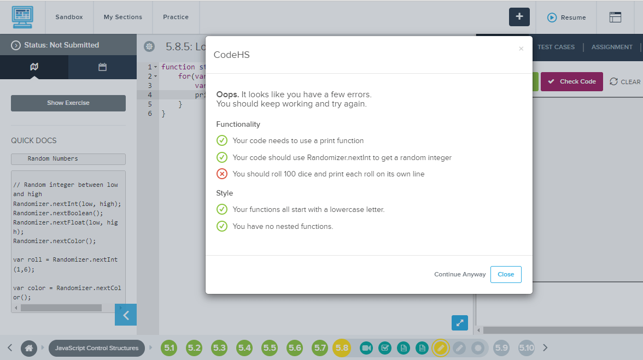Go to lesson 5.10
The height and width of the screenshot is (360, 643).
coord(527,348)
